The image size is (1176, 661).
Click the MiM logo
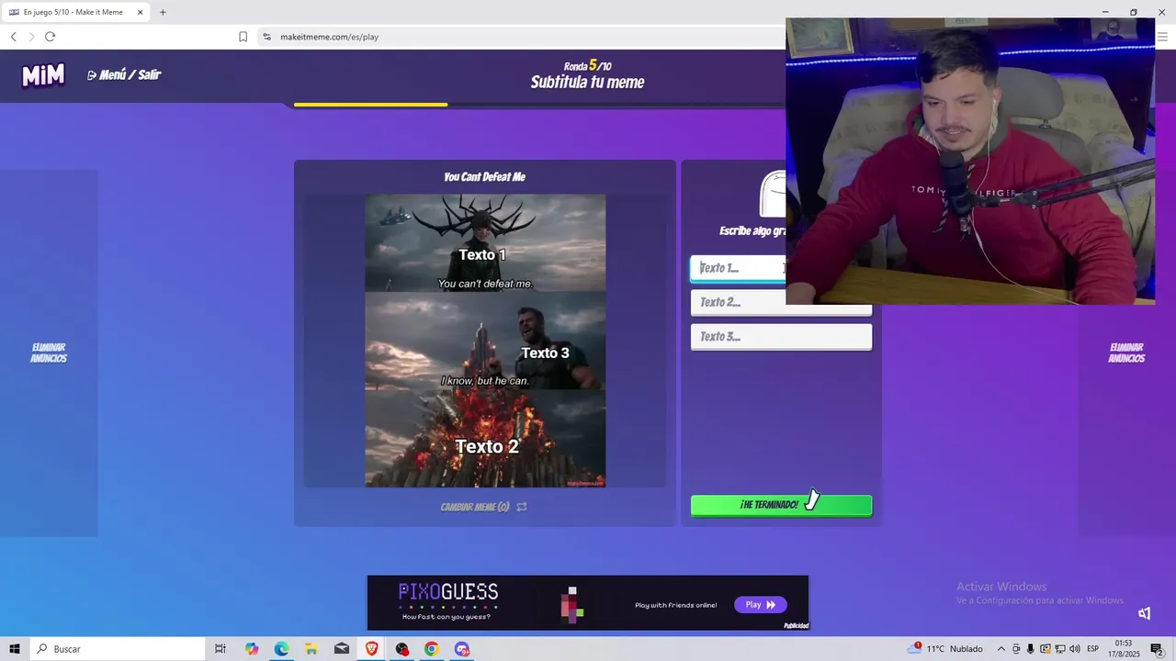pos(43,75)
